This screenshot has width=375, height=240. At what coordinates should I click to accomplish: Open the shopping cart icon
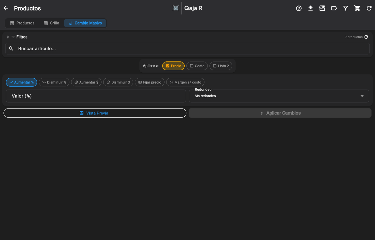357,8
